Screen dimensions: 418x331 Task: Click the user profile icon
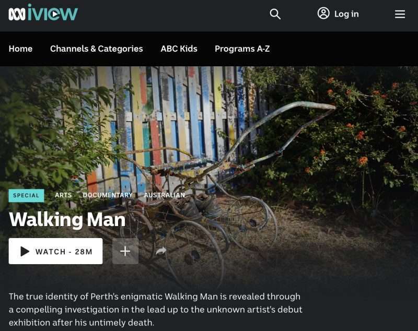tap(323, 14)
